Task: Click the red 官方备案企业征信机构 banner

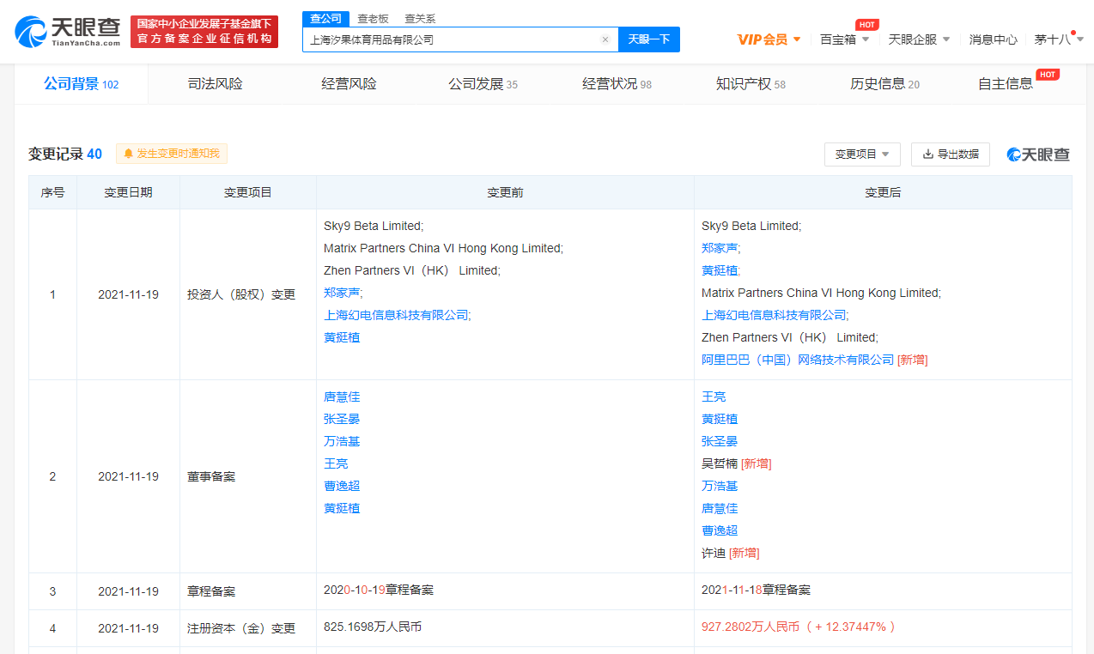Action: (204, 32)
